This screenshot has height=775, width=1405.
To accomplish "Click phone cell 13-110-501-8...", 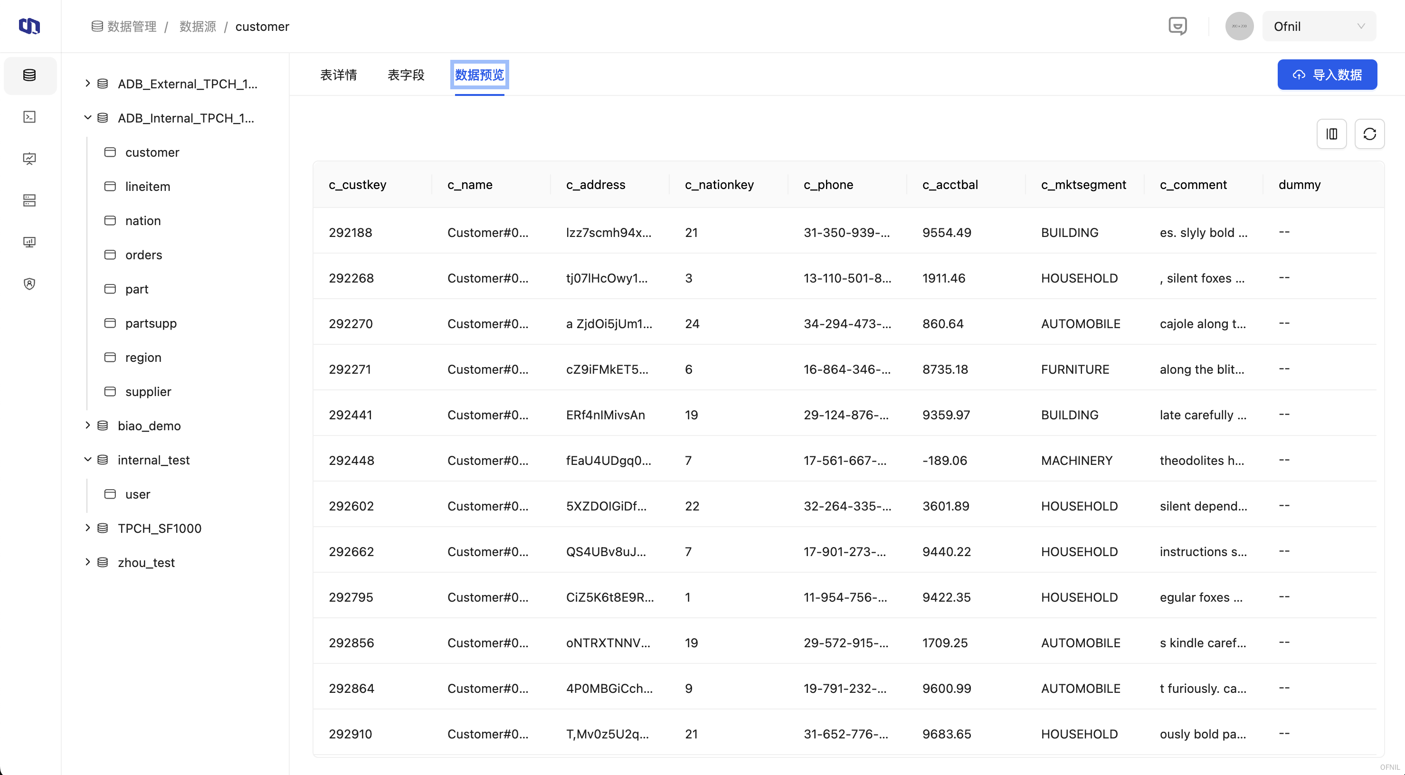I will 847,278.
